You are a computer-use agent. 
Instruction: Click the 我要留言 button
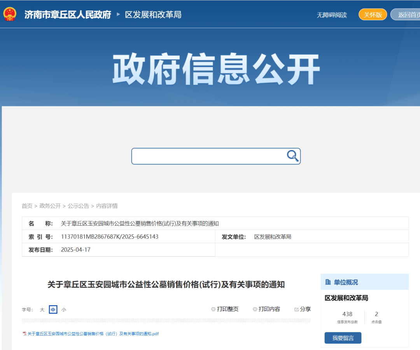point(343,338)
